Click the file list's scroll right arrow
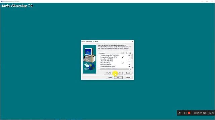Screen dimensions: 215x120 coord(130,69)
